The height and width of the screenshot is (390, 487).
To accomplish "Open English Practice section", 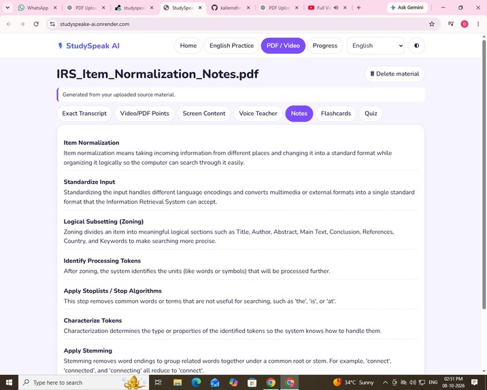I will pyautogui.click(x=231, y=46).
